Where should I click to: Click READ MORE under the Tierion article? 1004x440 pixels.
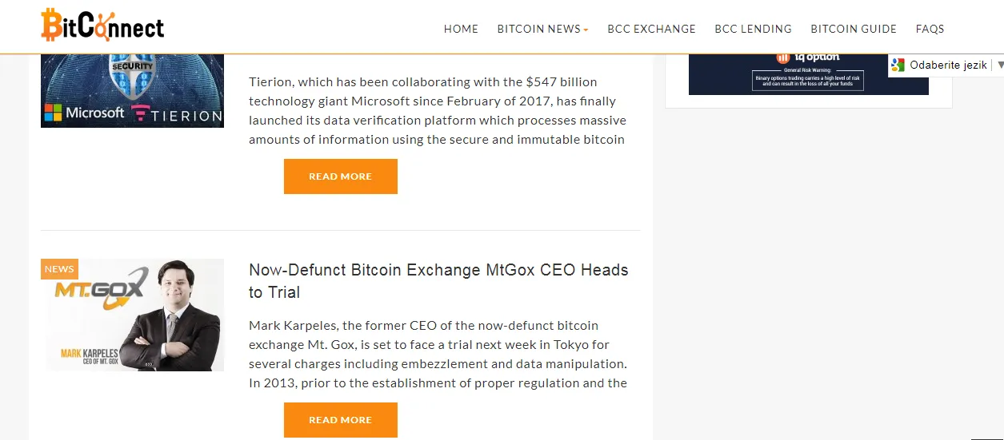click(341, 176)
